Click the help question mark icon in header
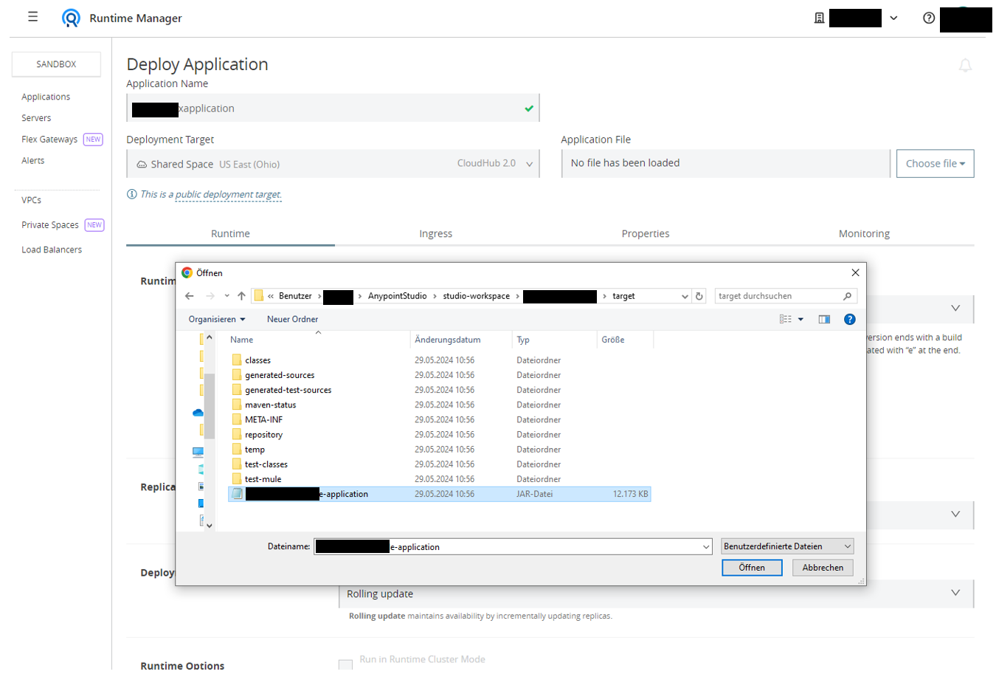The width and height of the screenshot is (996, 677). pos(929,18)
